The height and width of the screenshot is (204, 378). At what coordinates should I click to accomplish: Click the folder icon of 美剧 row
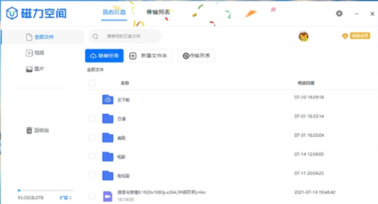tap(108, 138)
